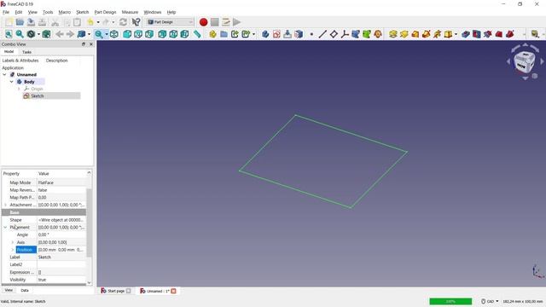This screenshot has height=307, width=546.
Task: Switch to the Data properties tab
Action: pyautogui.click(x=25, y=290)
